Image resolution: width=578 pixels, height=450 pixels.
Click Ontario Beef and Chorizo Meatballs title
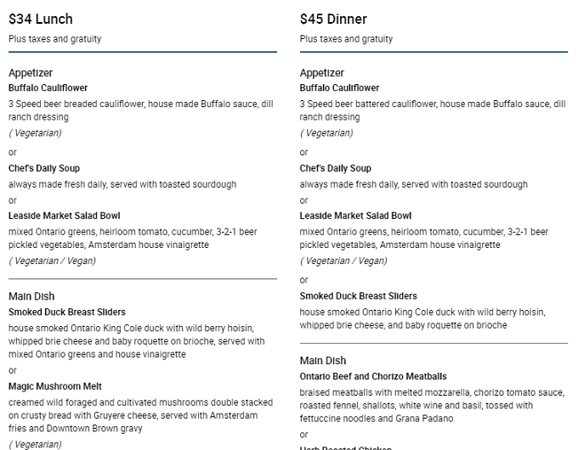pos(373,376)
